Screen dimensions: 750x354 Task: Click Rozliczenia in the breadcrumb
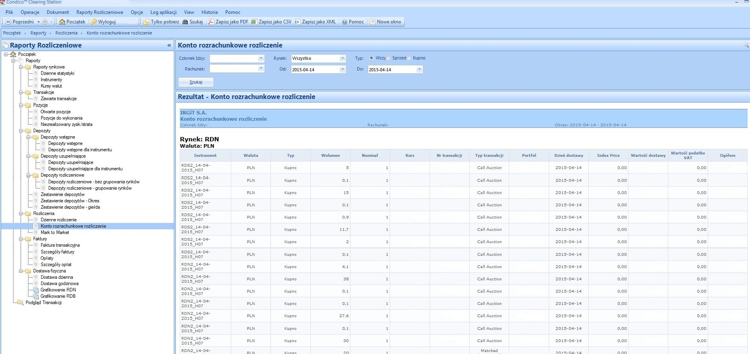click(67, 33)
